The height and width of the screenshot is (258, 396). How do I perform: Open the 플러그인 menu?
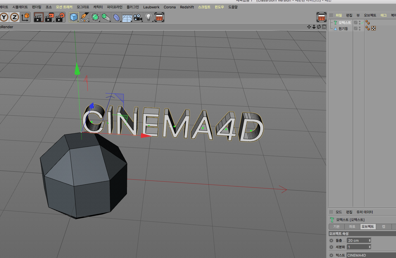[x=133, y=7]
